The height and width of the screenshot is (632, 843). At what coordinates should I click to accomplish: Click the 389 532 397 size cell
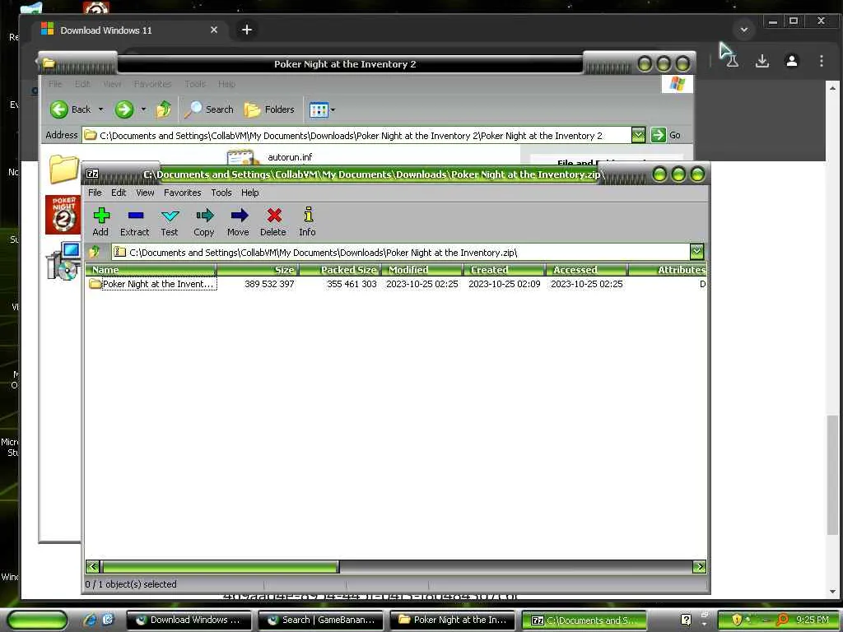tap(269, 284)
